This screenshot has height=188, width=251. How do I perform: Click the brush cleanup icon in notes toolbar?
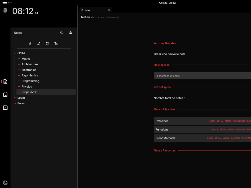coord(39,43)
